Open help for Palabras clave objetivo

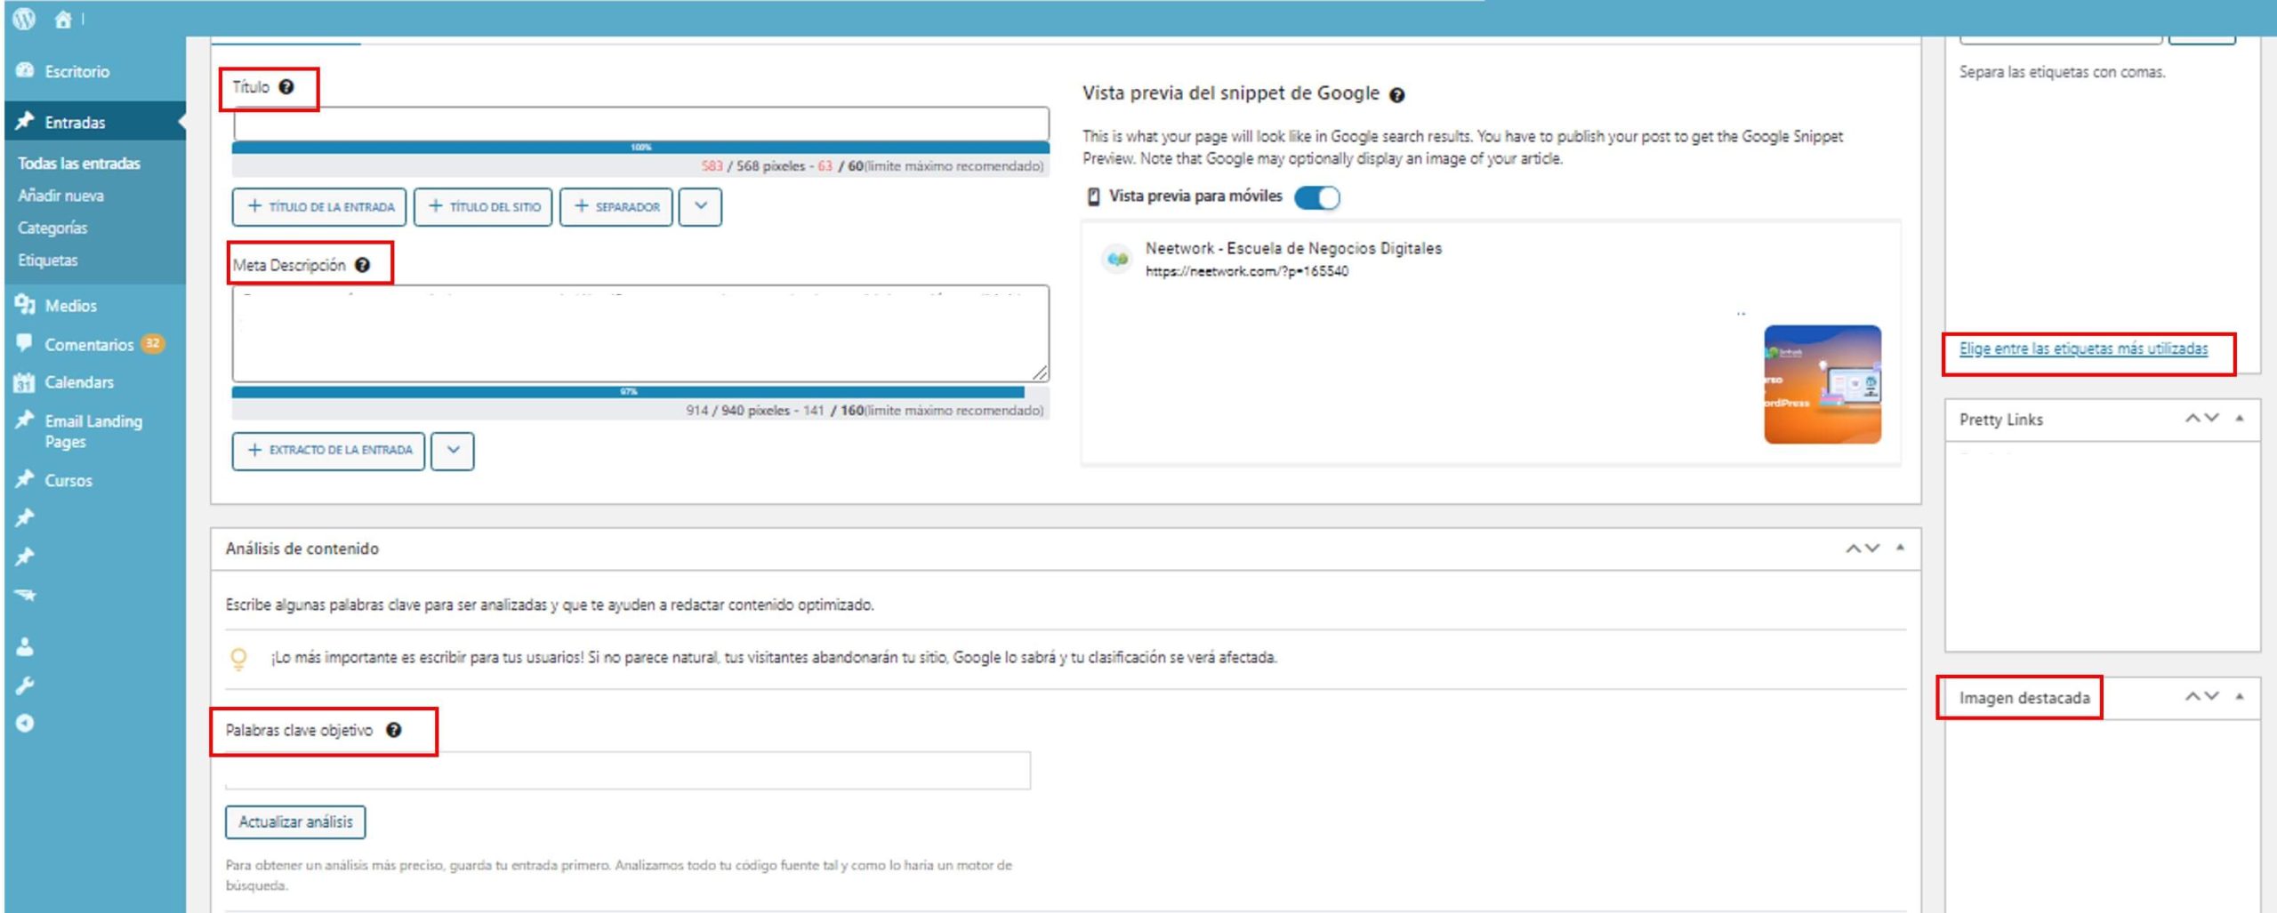pos(394,730)
